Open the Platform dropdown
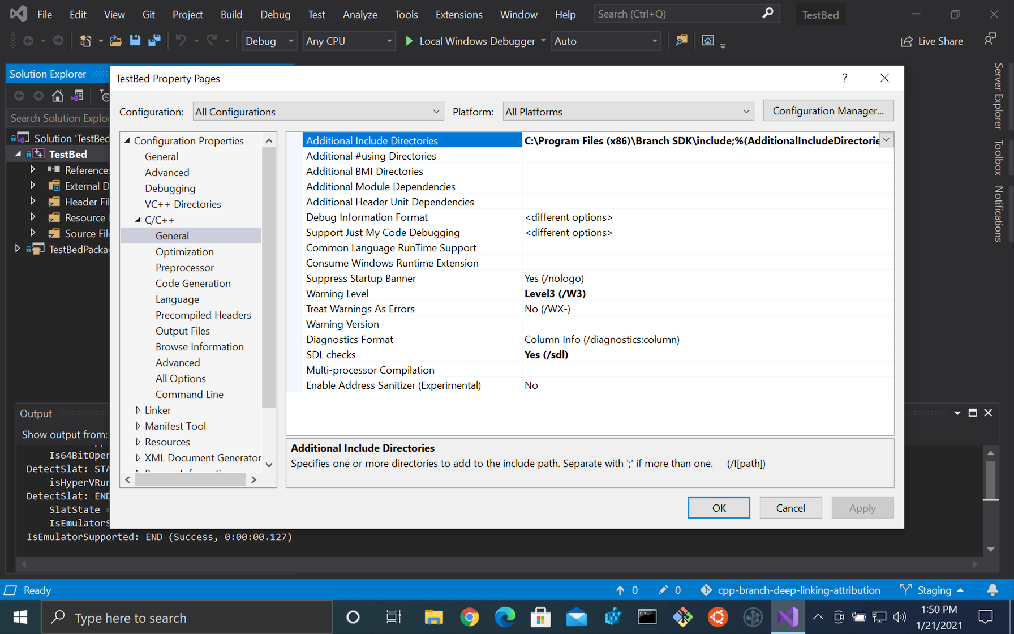This screenshot has width=1014, height=634. tap(628, 112)
